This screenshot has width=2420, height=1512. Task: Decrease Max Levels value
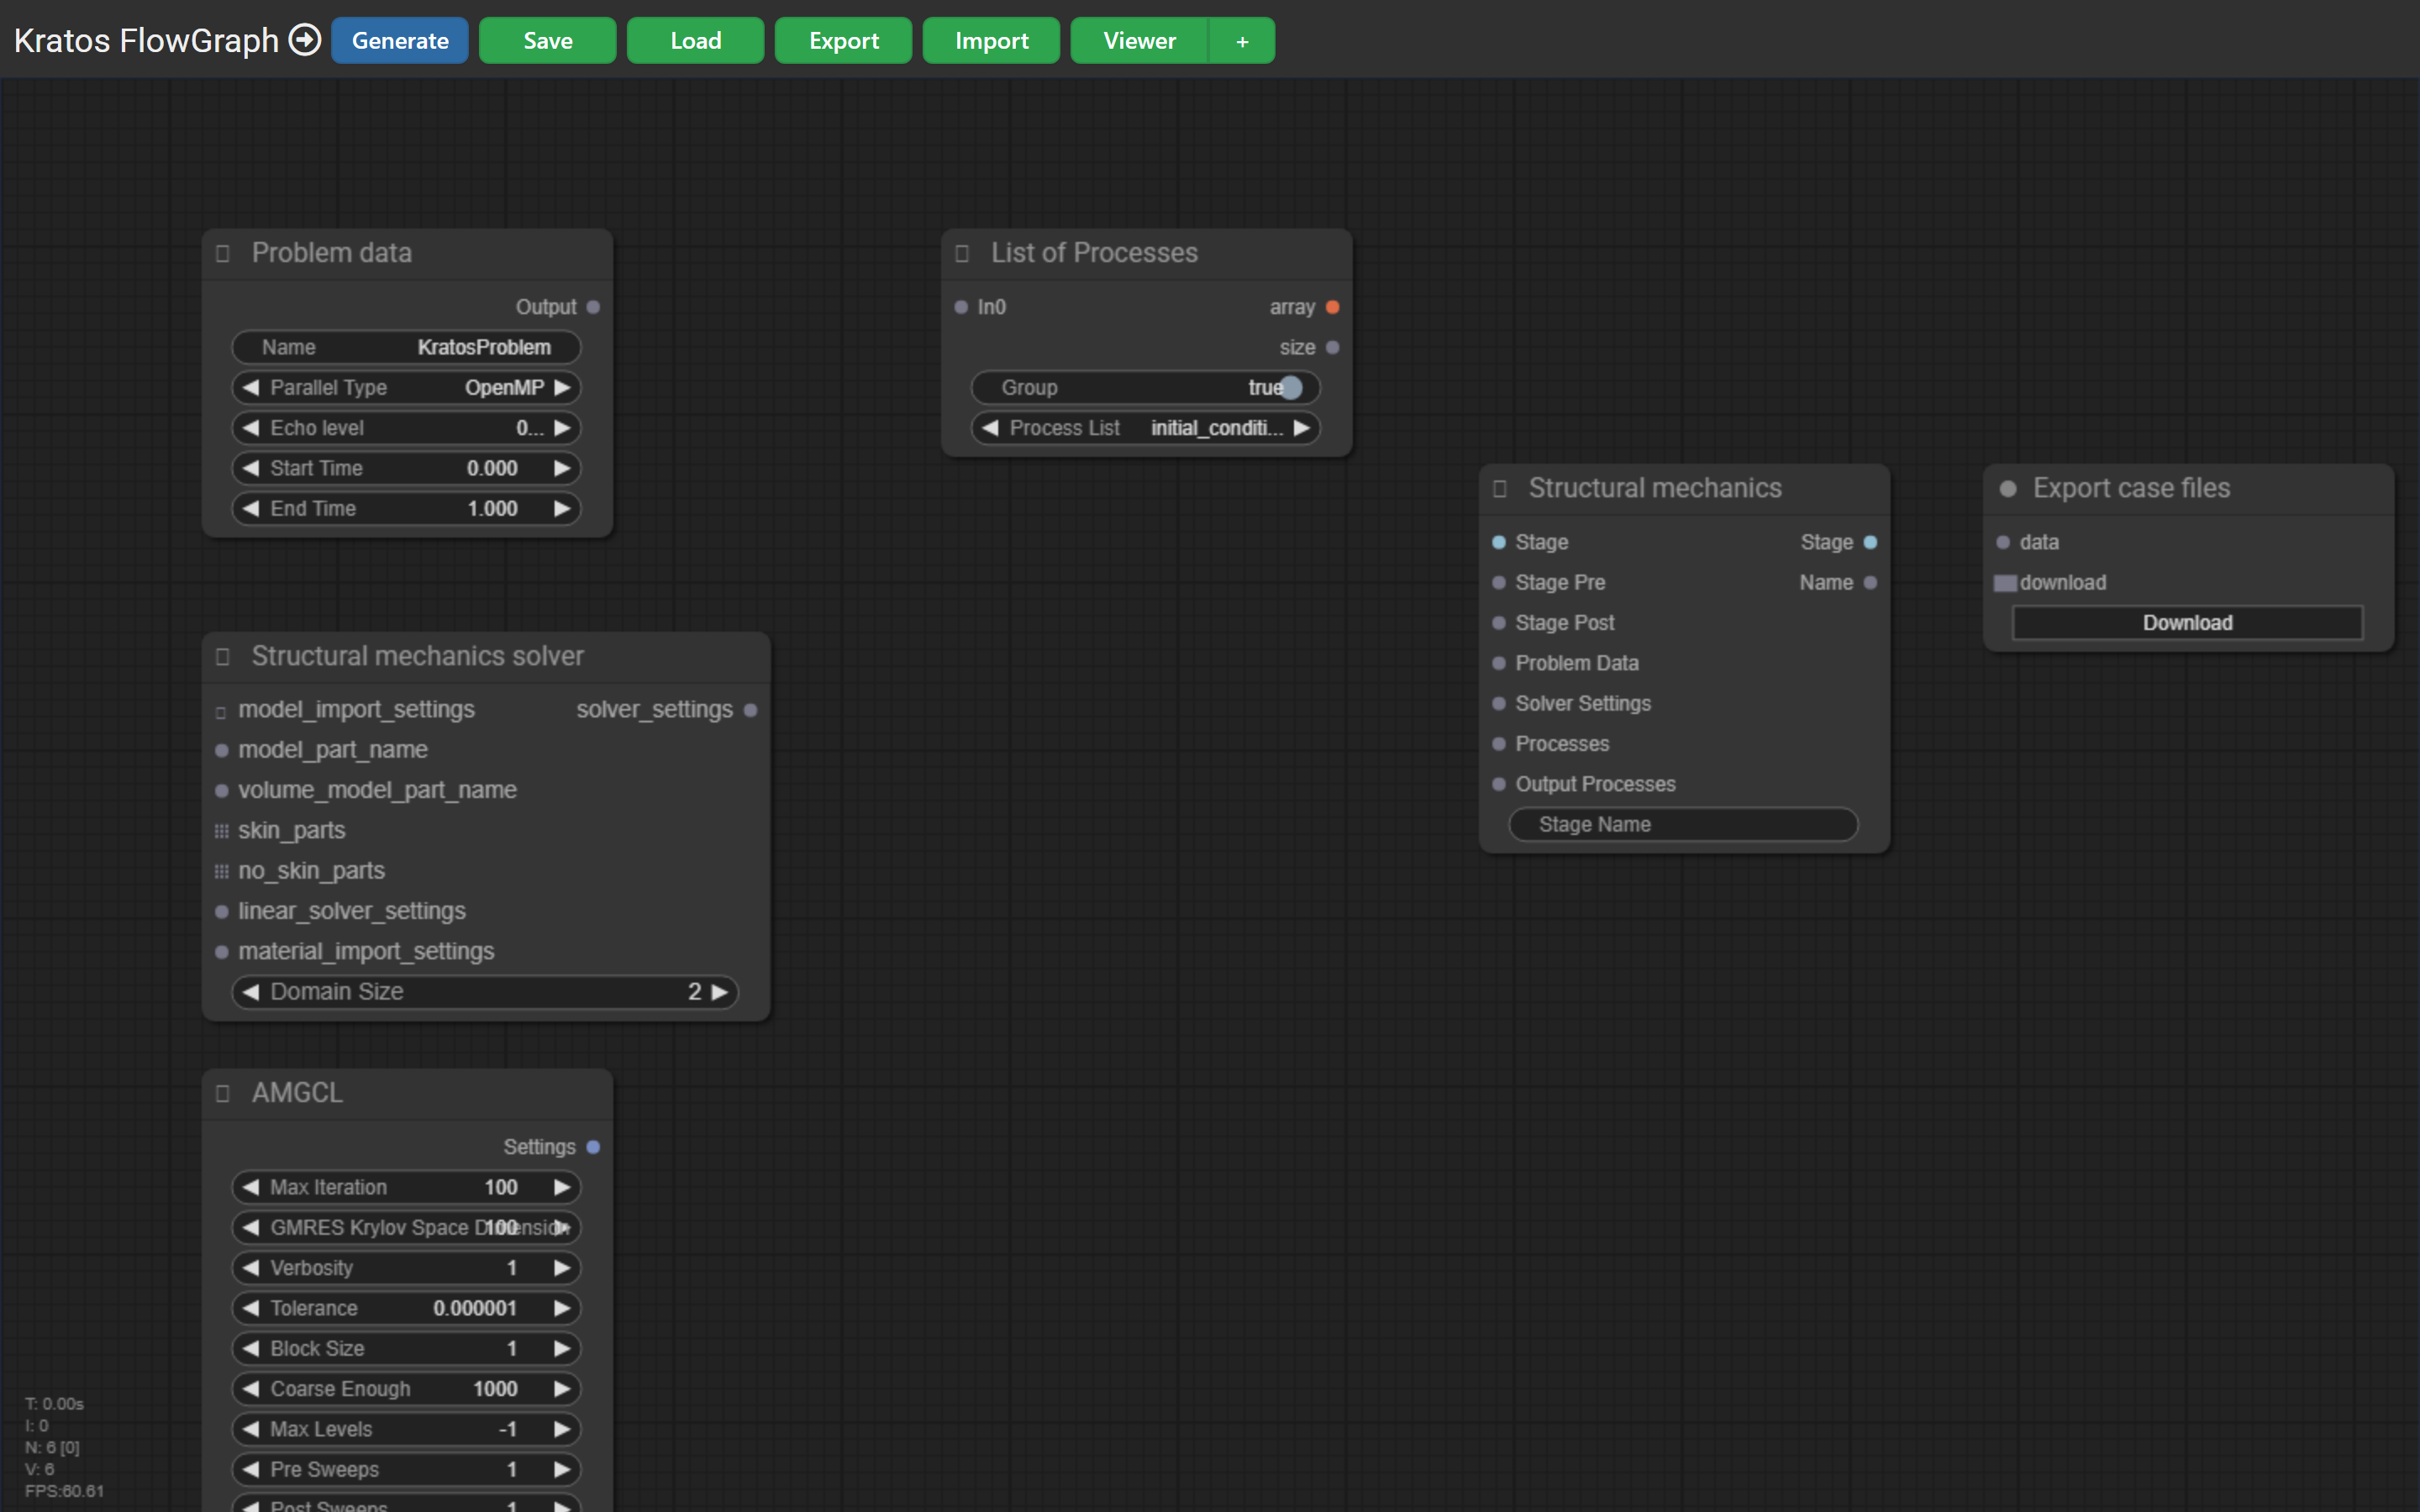point(251,1429)
